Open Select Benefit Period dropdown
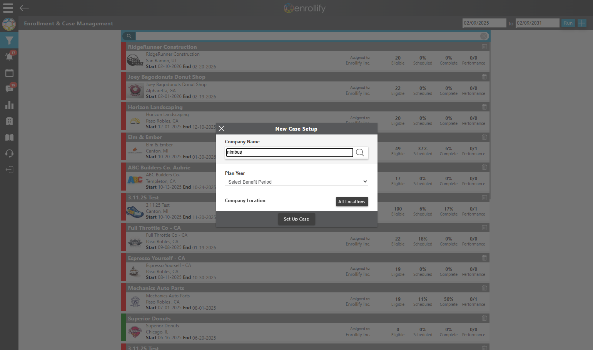 point(296,182)
